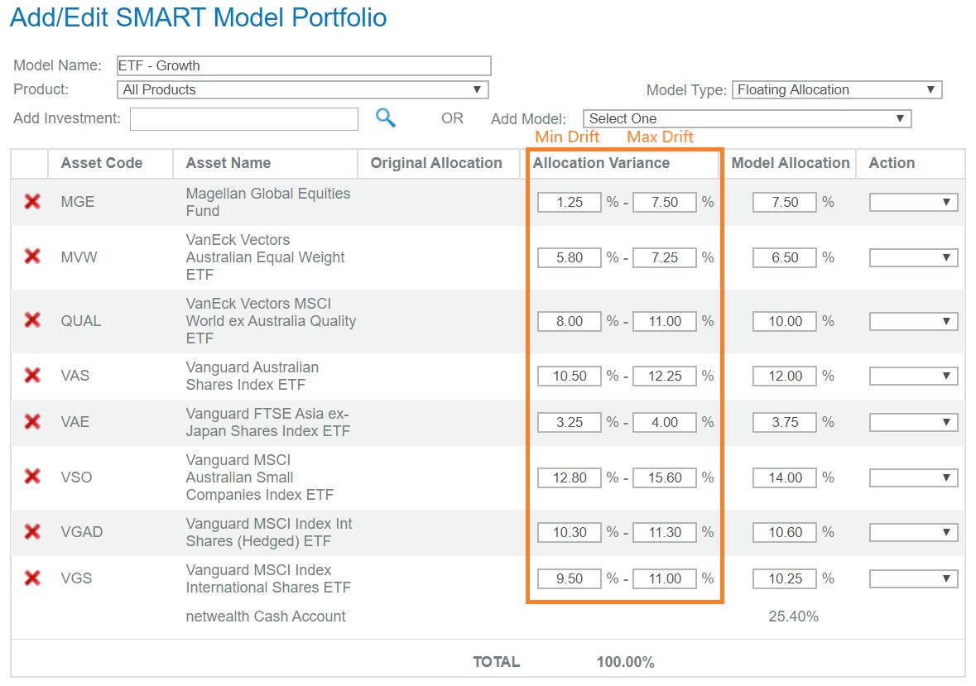Click the red X beside VAS
Screen dimensions: 976x686
[32, 375]
